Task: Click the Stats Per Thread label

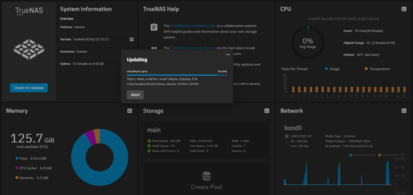Action: coord(294,69)
